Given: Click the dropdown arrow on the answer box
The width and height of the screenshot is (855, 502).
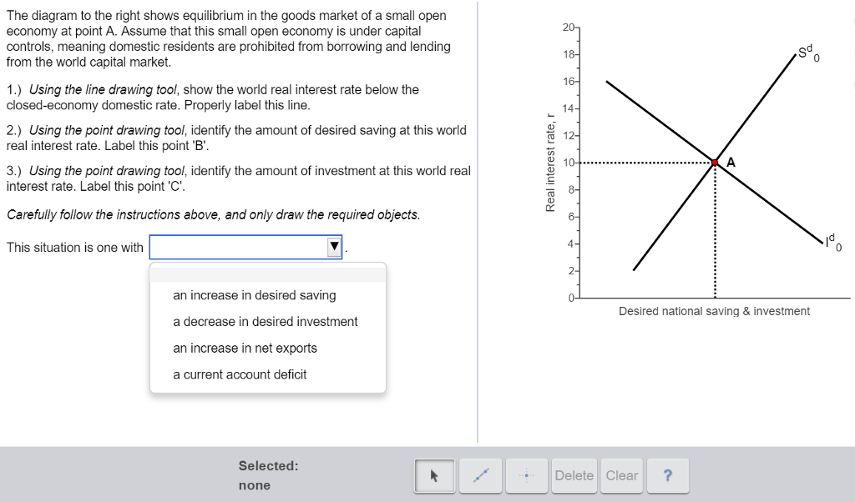Looking at the screenshot, I should coord(334,247).
